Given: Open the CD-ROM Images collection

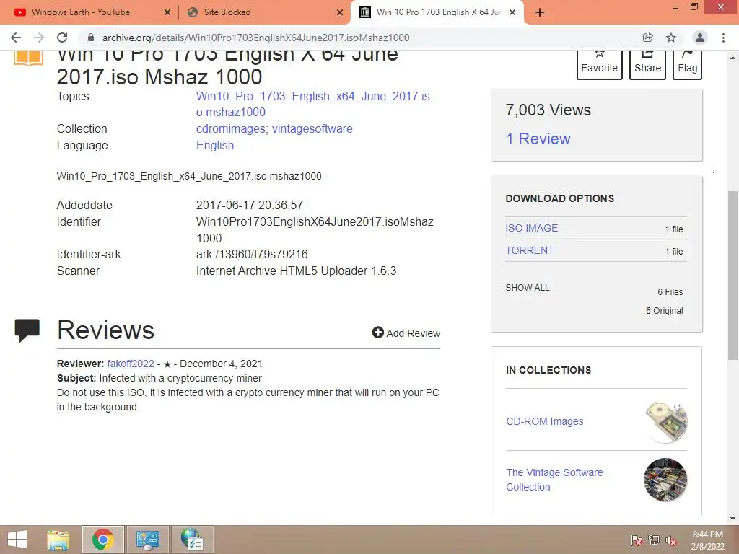Looking at the screenshot, I should tap(545, 421).
